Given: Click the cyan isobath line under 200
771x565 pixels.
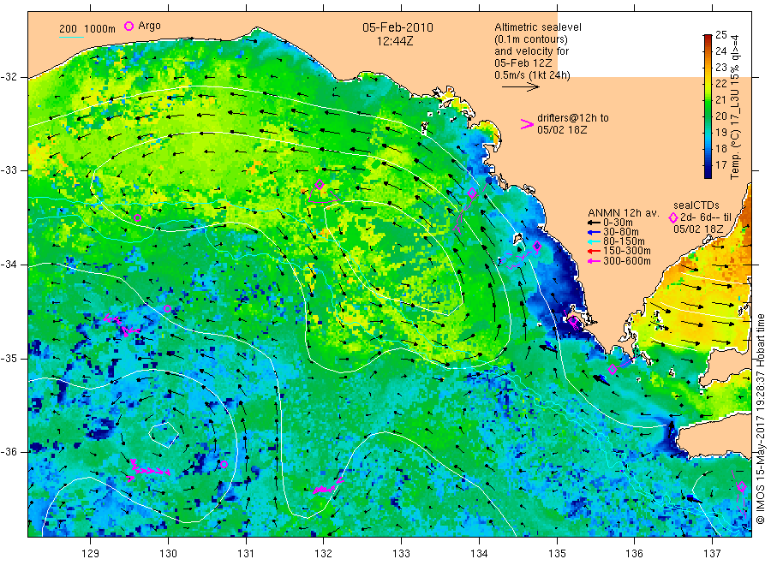Looking at the screenshot, I should point(71,37).
